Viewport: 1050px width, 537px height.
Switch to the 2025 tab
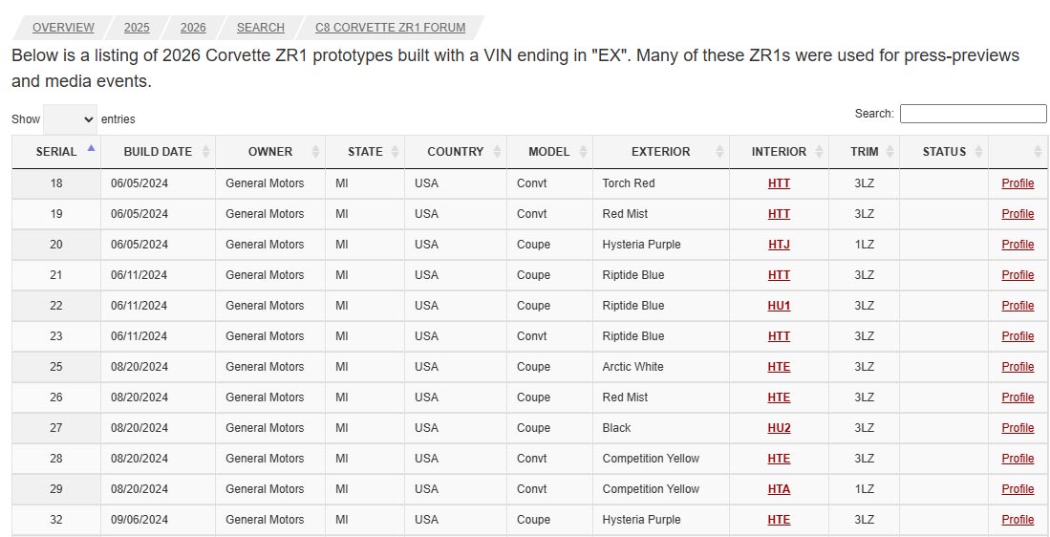point(137,28)
